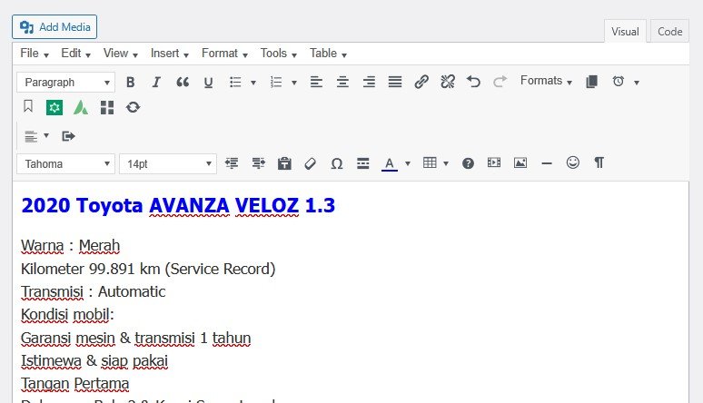This screenshot has width=703, height=403.
Task: Insert a link with the chain icon
Action: [x=421, y=82]
